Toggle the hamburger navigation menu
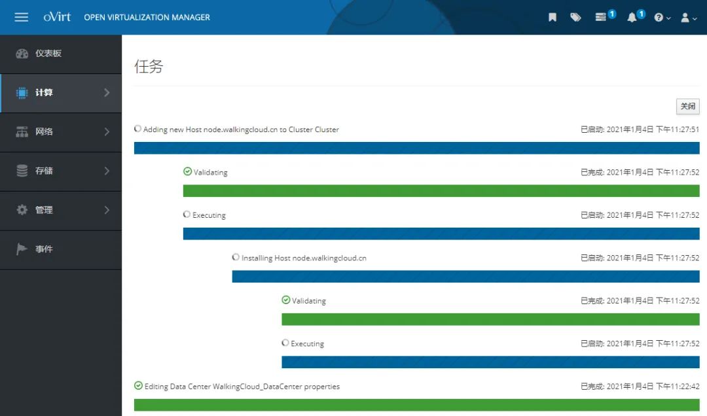 (21, 17)
